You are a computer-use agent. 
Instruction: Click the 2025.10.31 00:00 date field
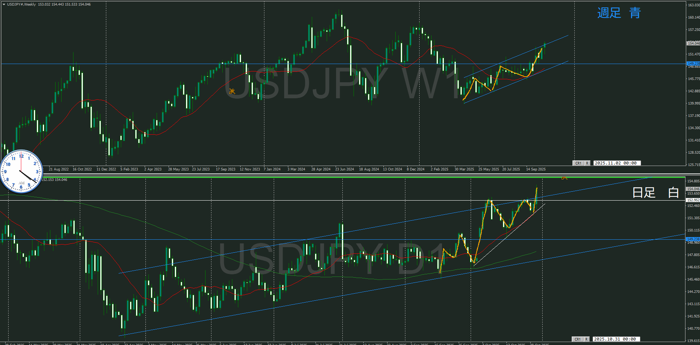pyautogui.click(x=615, y=339)
